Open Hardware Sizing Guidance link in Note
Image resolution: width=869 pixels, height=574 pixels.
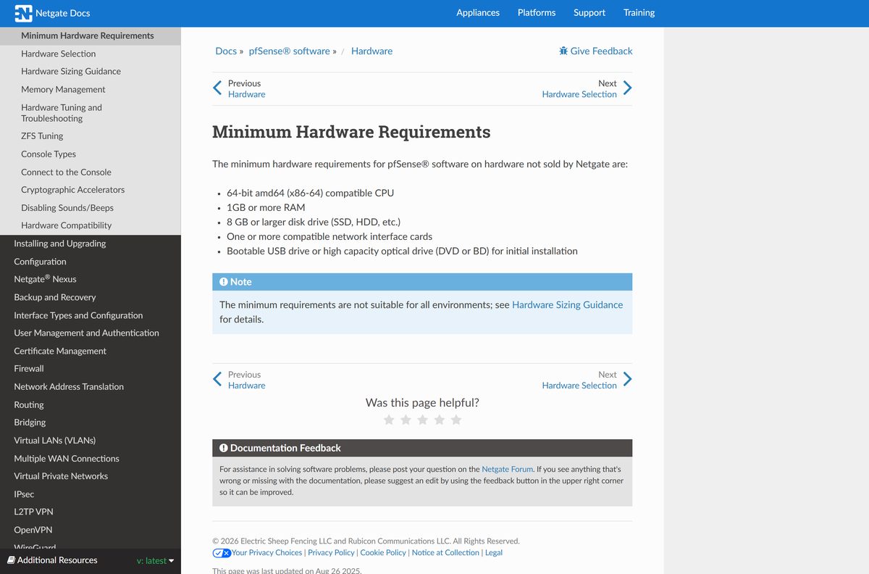(x=567, y=305)
